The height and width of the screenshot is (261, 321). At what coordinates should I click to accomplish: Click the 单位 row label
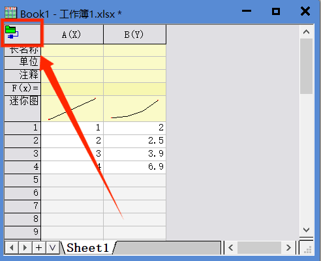pos(23,63)
